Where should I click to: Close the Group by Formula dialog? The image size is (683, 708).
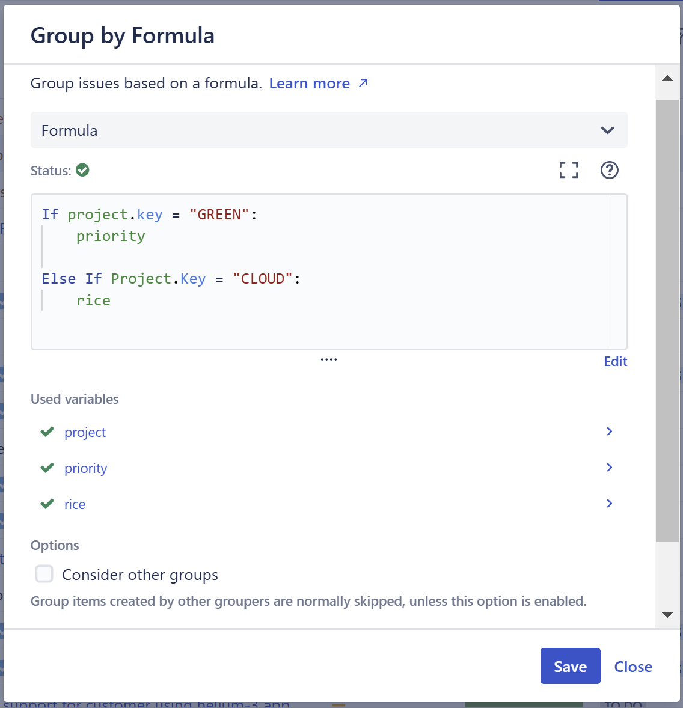point(633,666)
